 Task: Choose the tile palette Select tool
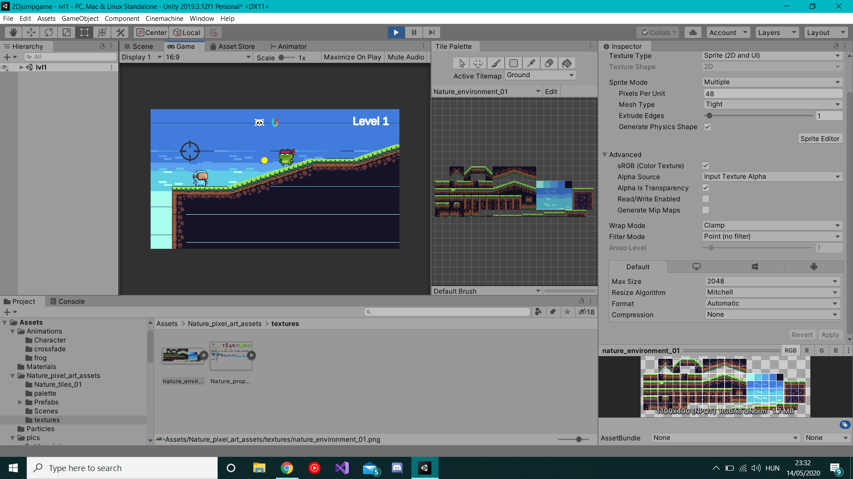[462, 63]
